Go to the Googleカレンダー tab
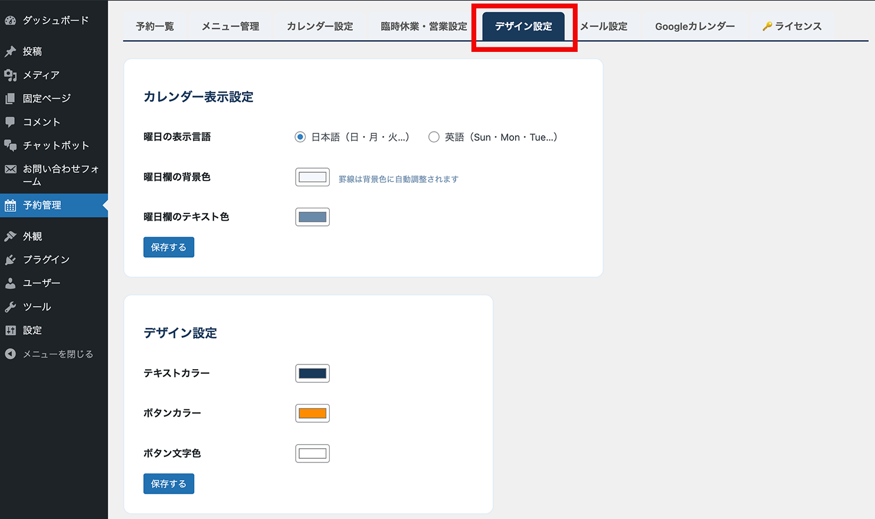The height and width of the screenshot is (519, 875). tap(694, 27)
